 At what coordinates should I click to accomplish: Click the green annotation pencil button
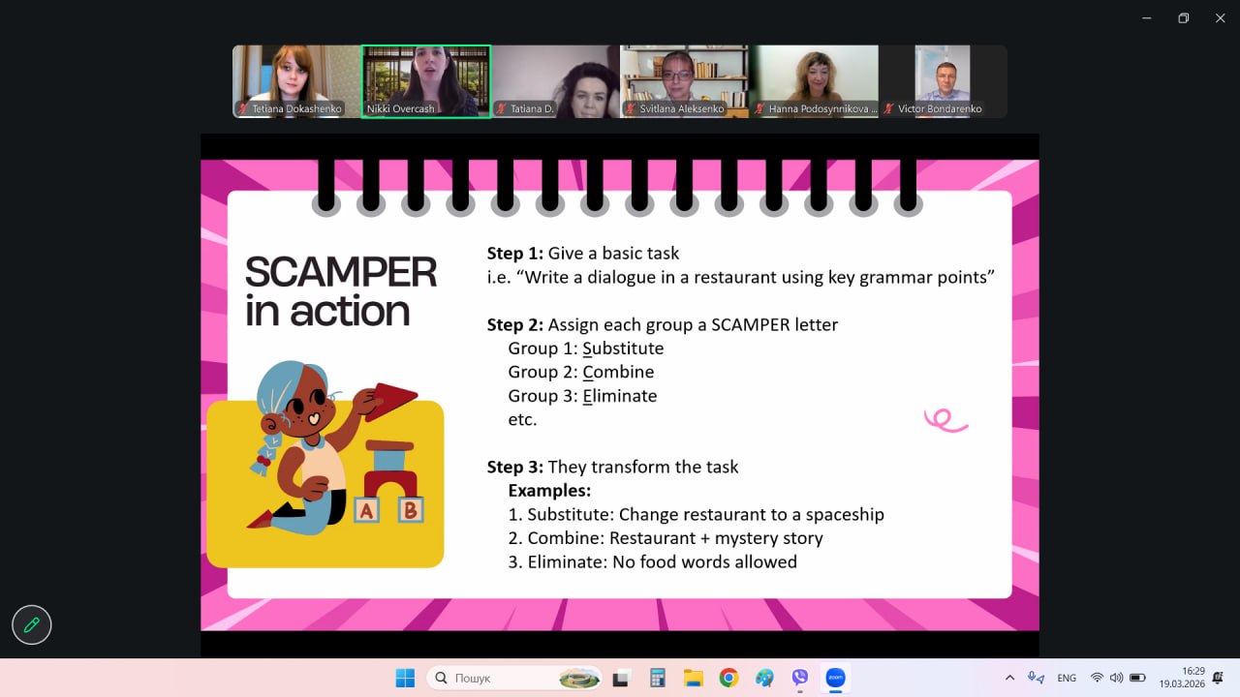click(x=31, y=625)
